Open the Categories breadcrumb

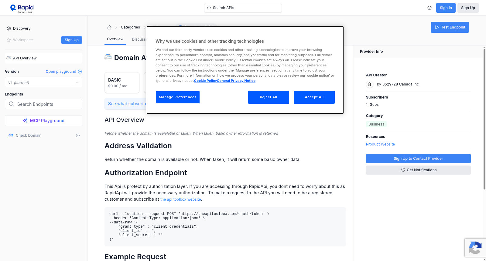(x=130, y=27)
